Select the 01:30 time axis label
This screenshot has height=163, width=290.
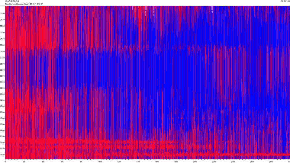click(2, 20)
